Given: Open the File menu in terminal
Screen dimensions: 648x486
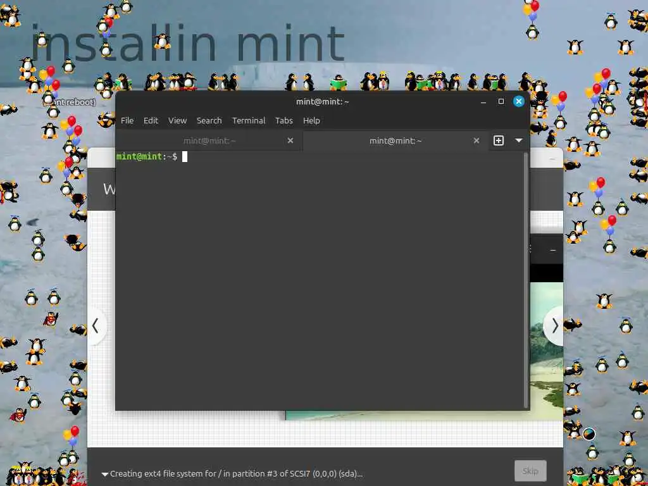Looking at the screenshot, I should pos(127,120).
